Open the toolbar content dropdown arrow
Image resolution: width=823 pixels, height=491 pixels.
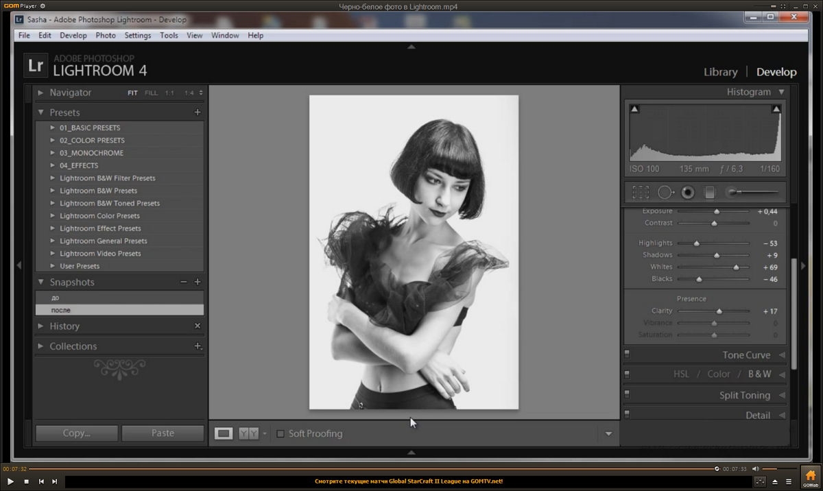point(608,433)
